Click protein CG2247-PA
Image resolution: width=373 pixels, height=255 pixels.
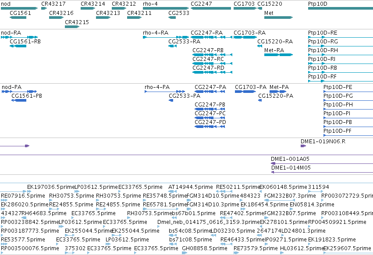[210, 92]
